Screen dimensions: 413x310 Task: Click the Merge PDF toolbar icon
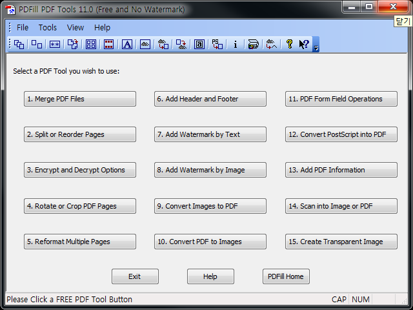[19, 45]
